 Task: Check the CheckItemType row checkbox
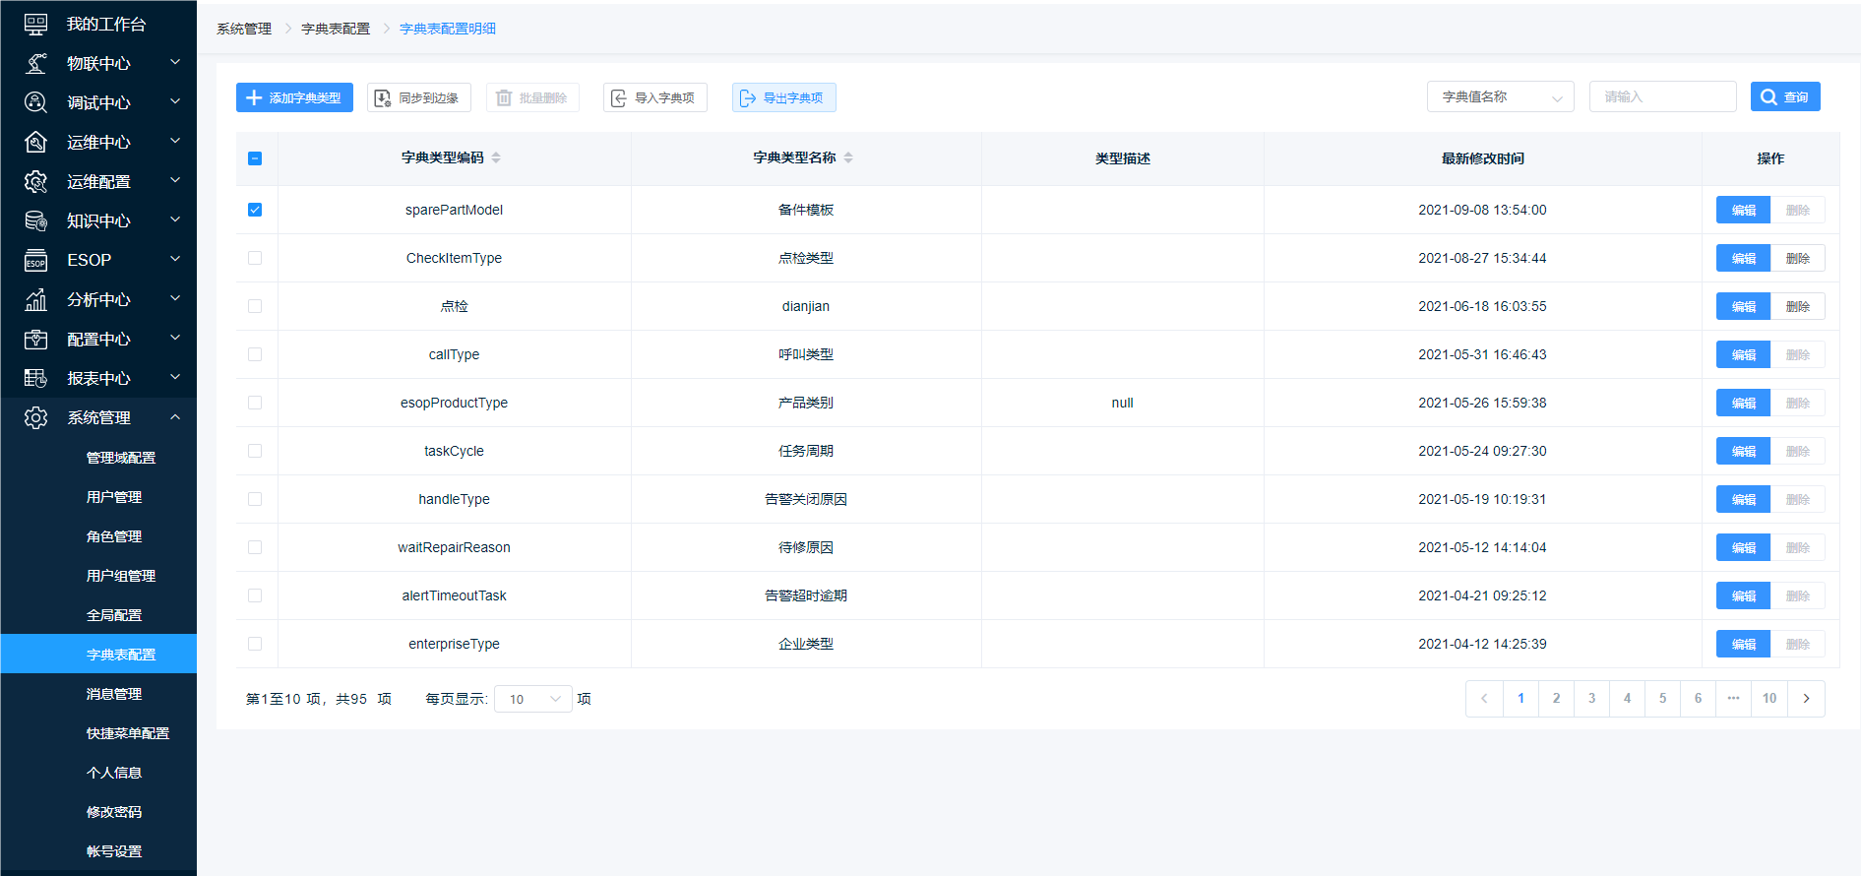click(255, 258)
